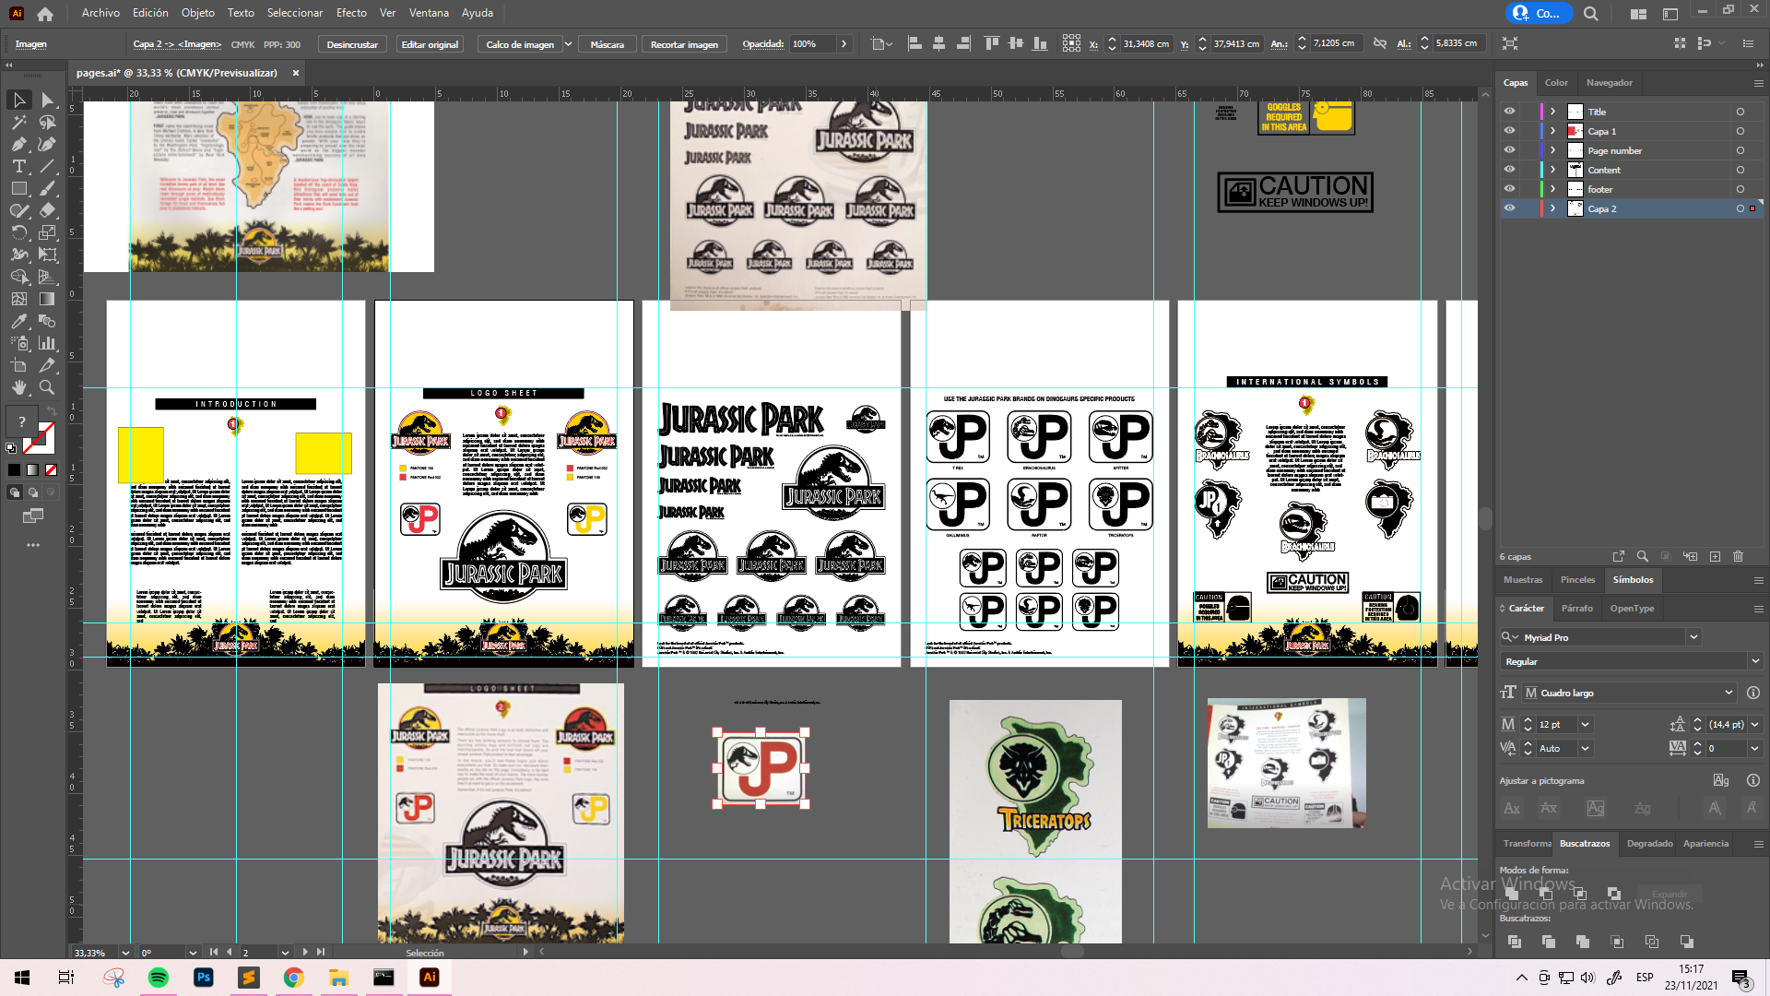Select the Rotate tool
Screen dimensions: 1770x996
point(19,232)
